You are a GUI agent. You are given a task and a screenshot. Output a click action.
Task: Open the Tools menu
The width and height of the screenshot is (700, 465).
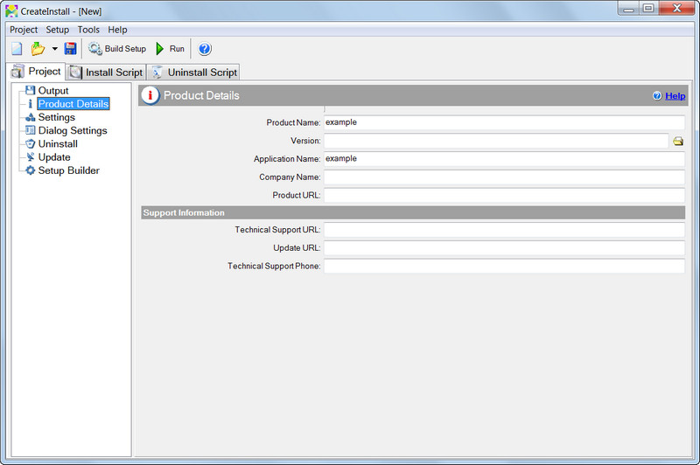(88, 30)
